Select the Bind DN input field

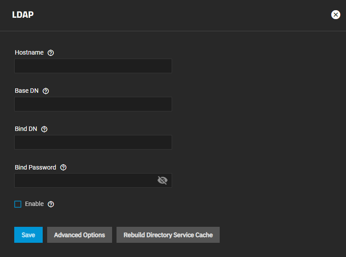click(x=93, y=142)
